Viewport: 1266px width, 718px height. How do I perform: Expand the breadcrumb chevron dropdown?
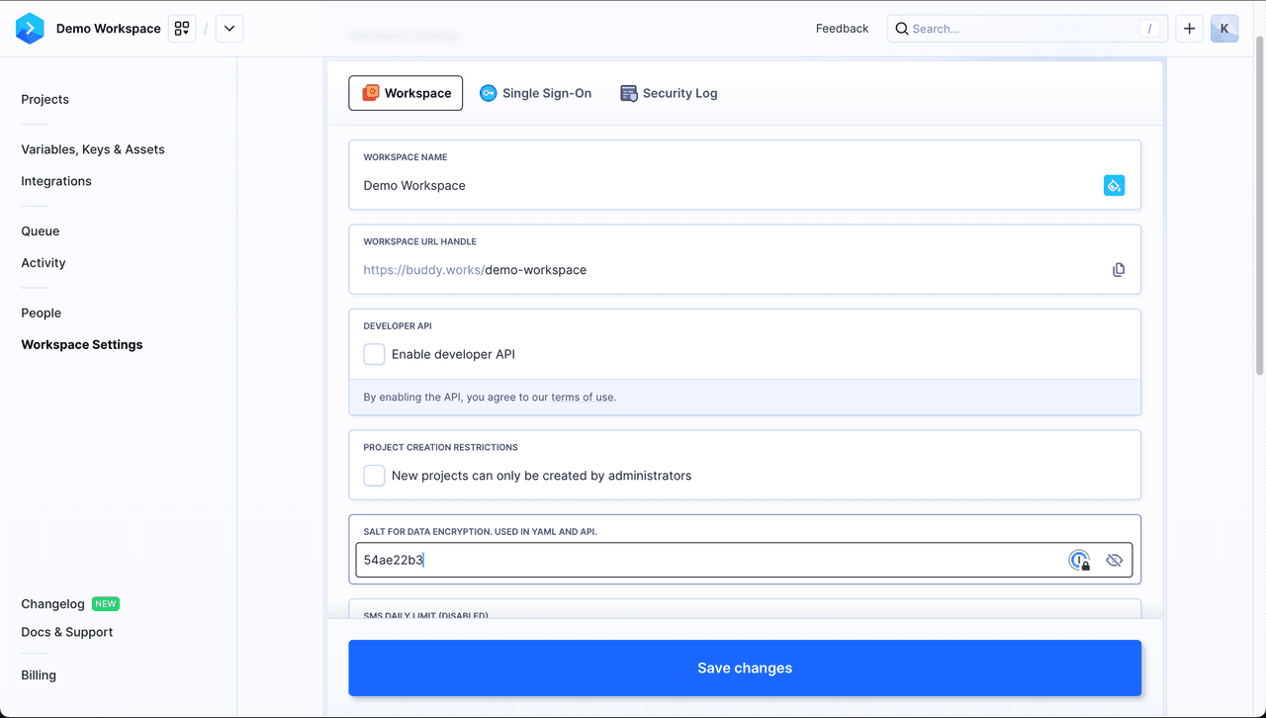229,29
